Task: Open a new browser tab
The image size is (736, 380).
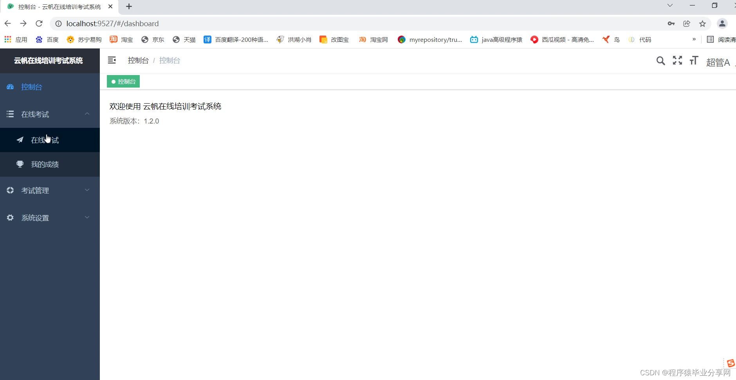Action: click(129, 6)
